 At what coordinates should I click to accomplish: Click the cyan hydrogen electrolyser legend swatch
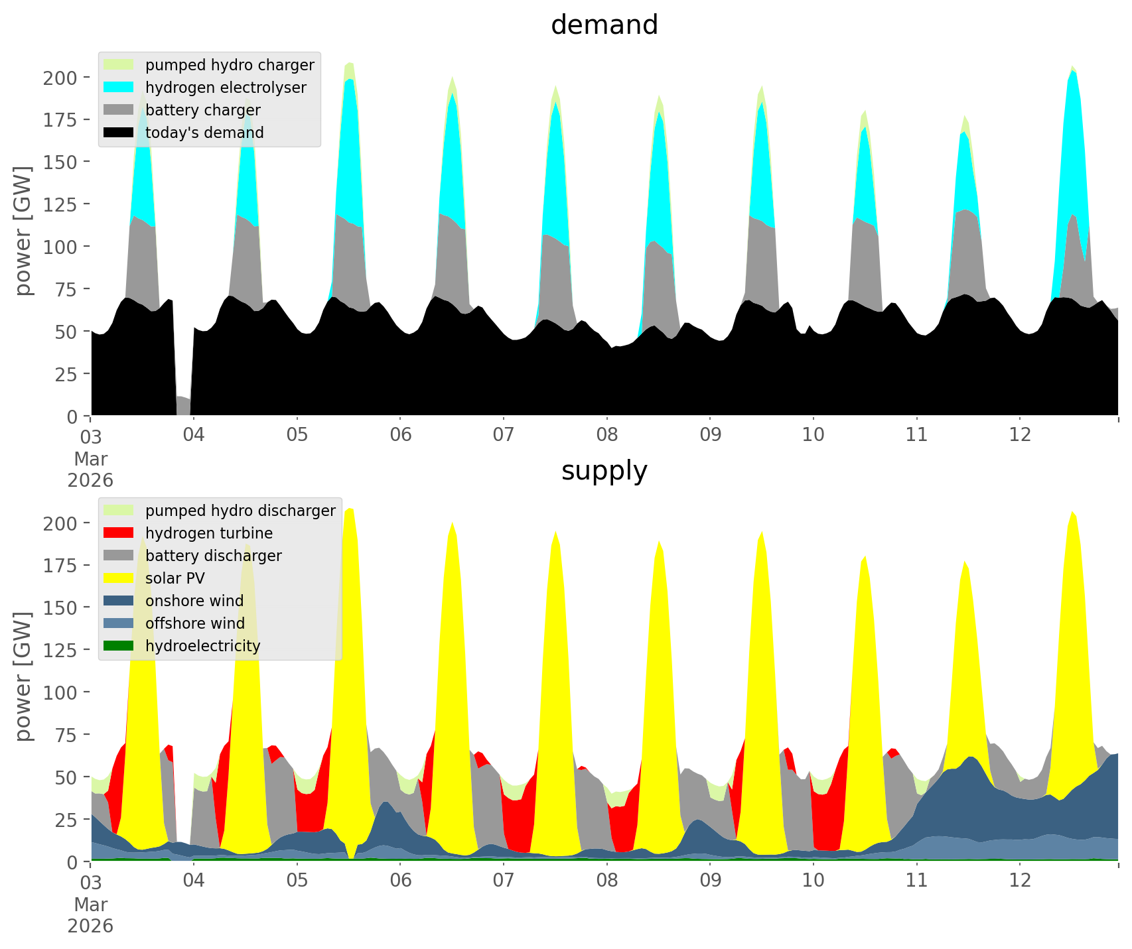119,88
